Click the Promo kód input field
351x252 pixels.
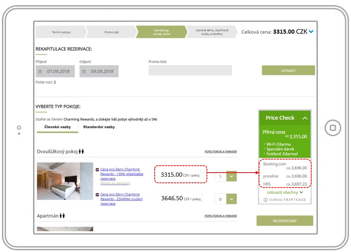(190, 70)
